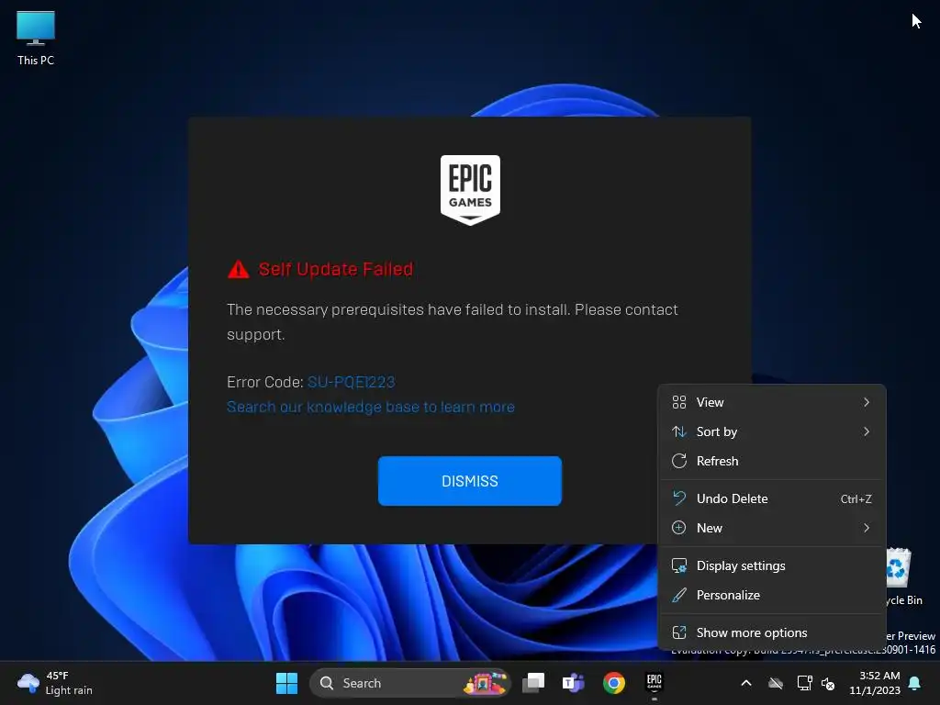Click the muted volume tray icon

pos(828,683)
